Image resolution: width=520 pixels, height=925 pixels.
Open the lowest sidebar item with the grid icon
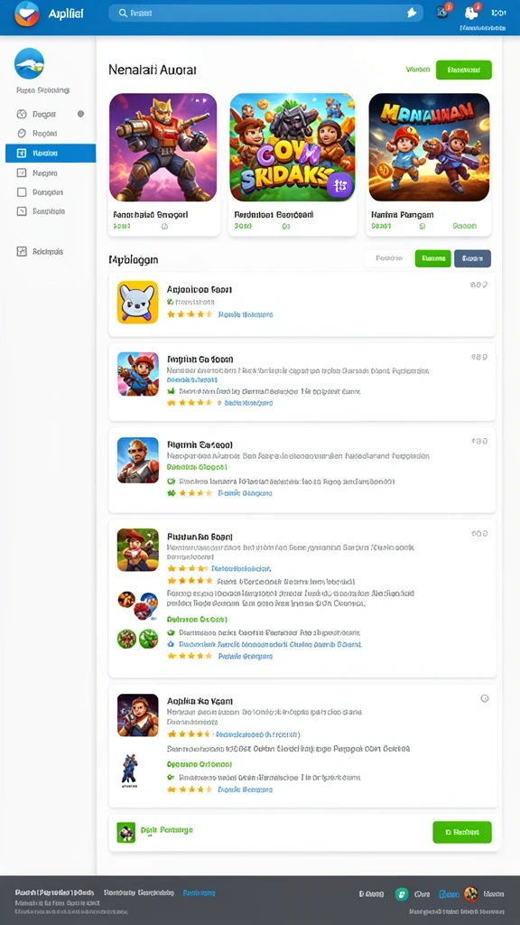(40, 251)
